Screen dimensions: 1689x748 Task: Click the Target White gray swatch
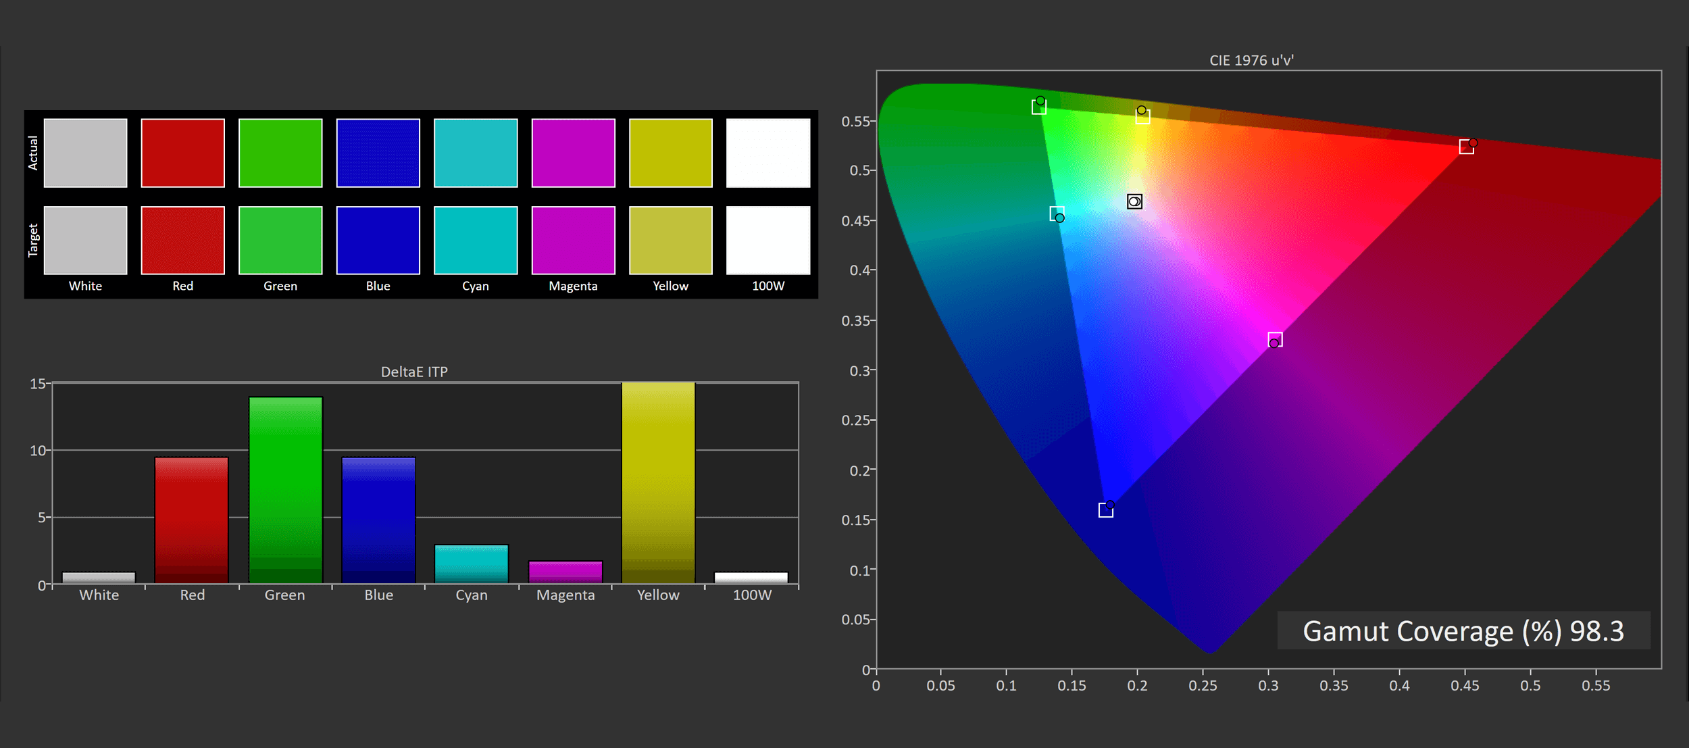(85, 240)
